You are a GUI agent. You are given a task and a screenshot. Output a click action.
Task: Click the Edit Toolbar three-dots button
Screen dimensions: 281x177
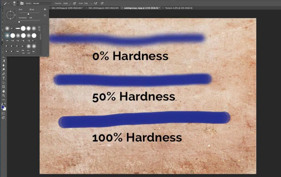[4, 100]
